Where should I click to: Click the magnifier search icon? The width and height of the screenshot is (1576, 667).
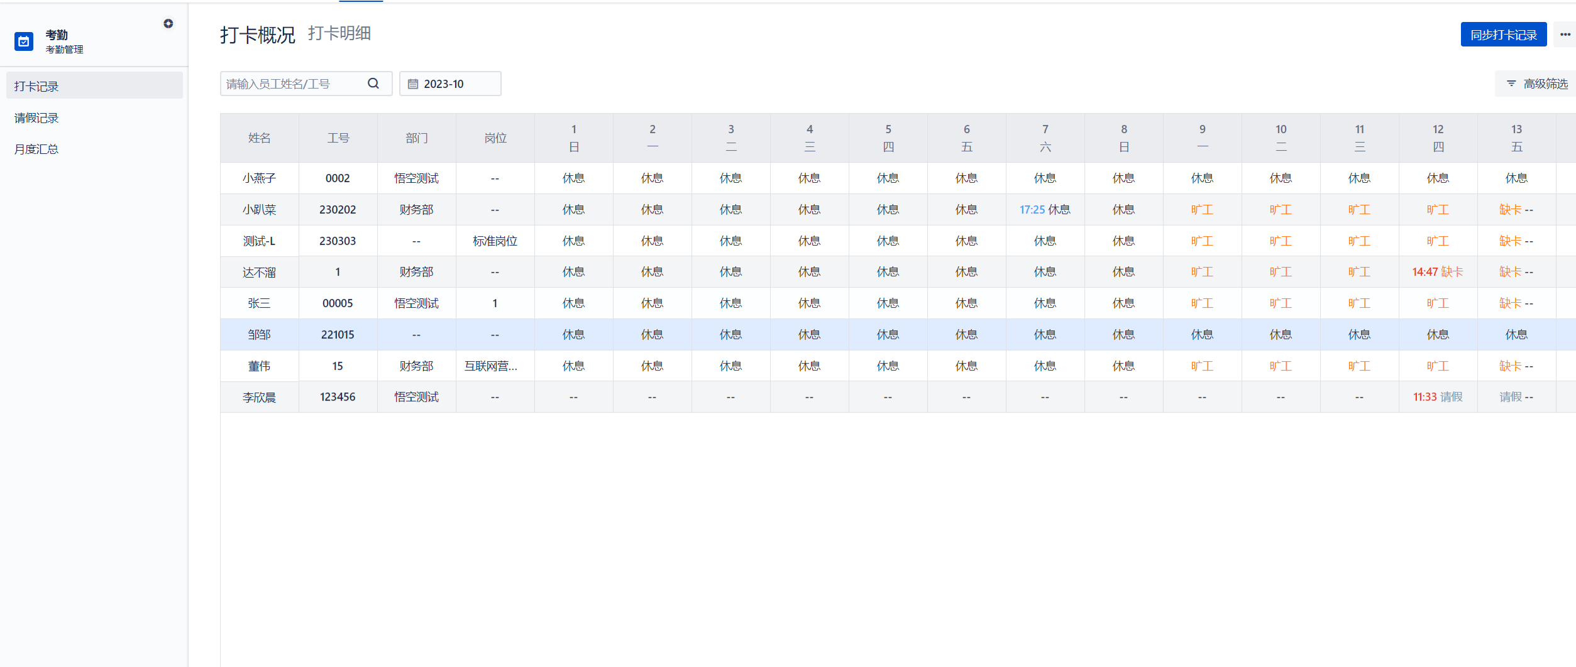coord(373,83)
